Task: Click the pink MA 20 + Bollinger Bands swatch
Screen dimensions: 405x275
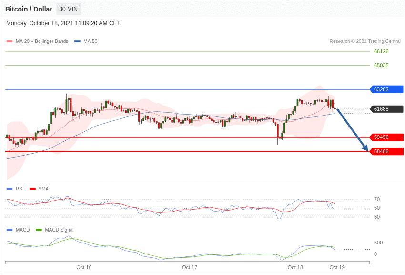Action: pyautogui.click(x=10, y=42)
